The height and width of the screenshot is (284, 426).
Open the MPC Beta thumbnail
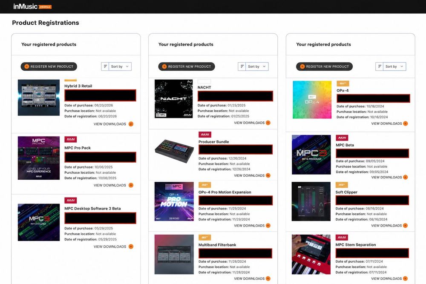311,155
